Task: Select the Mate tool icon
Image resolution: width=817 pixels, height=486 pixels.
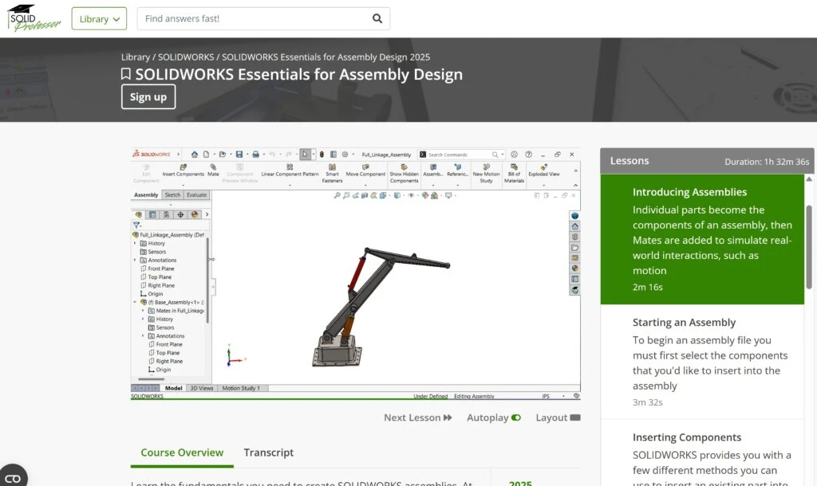Action: pyautogui.click(x=213, y=167)
